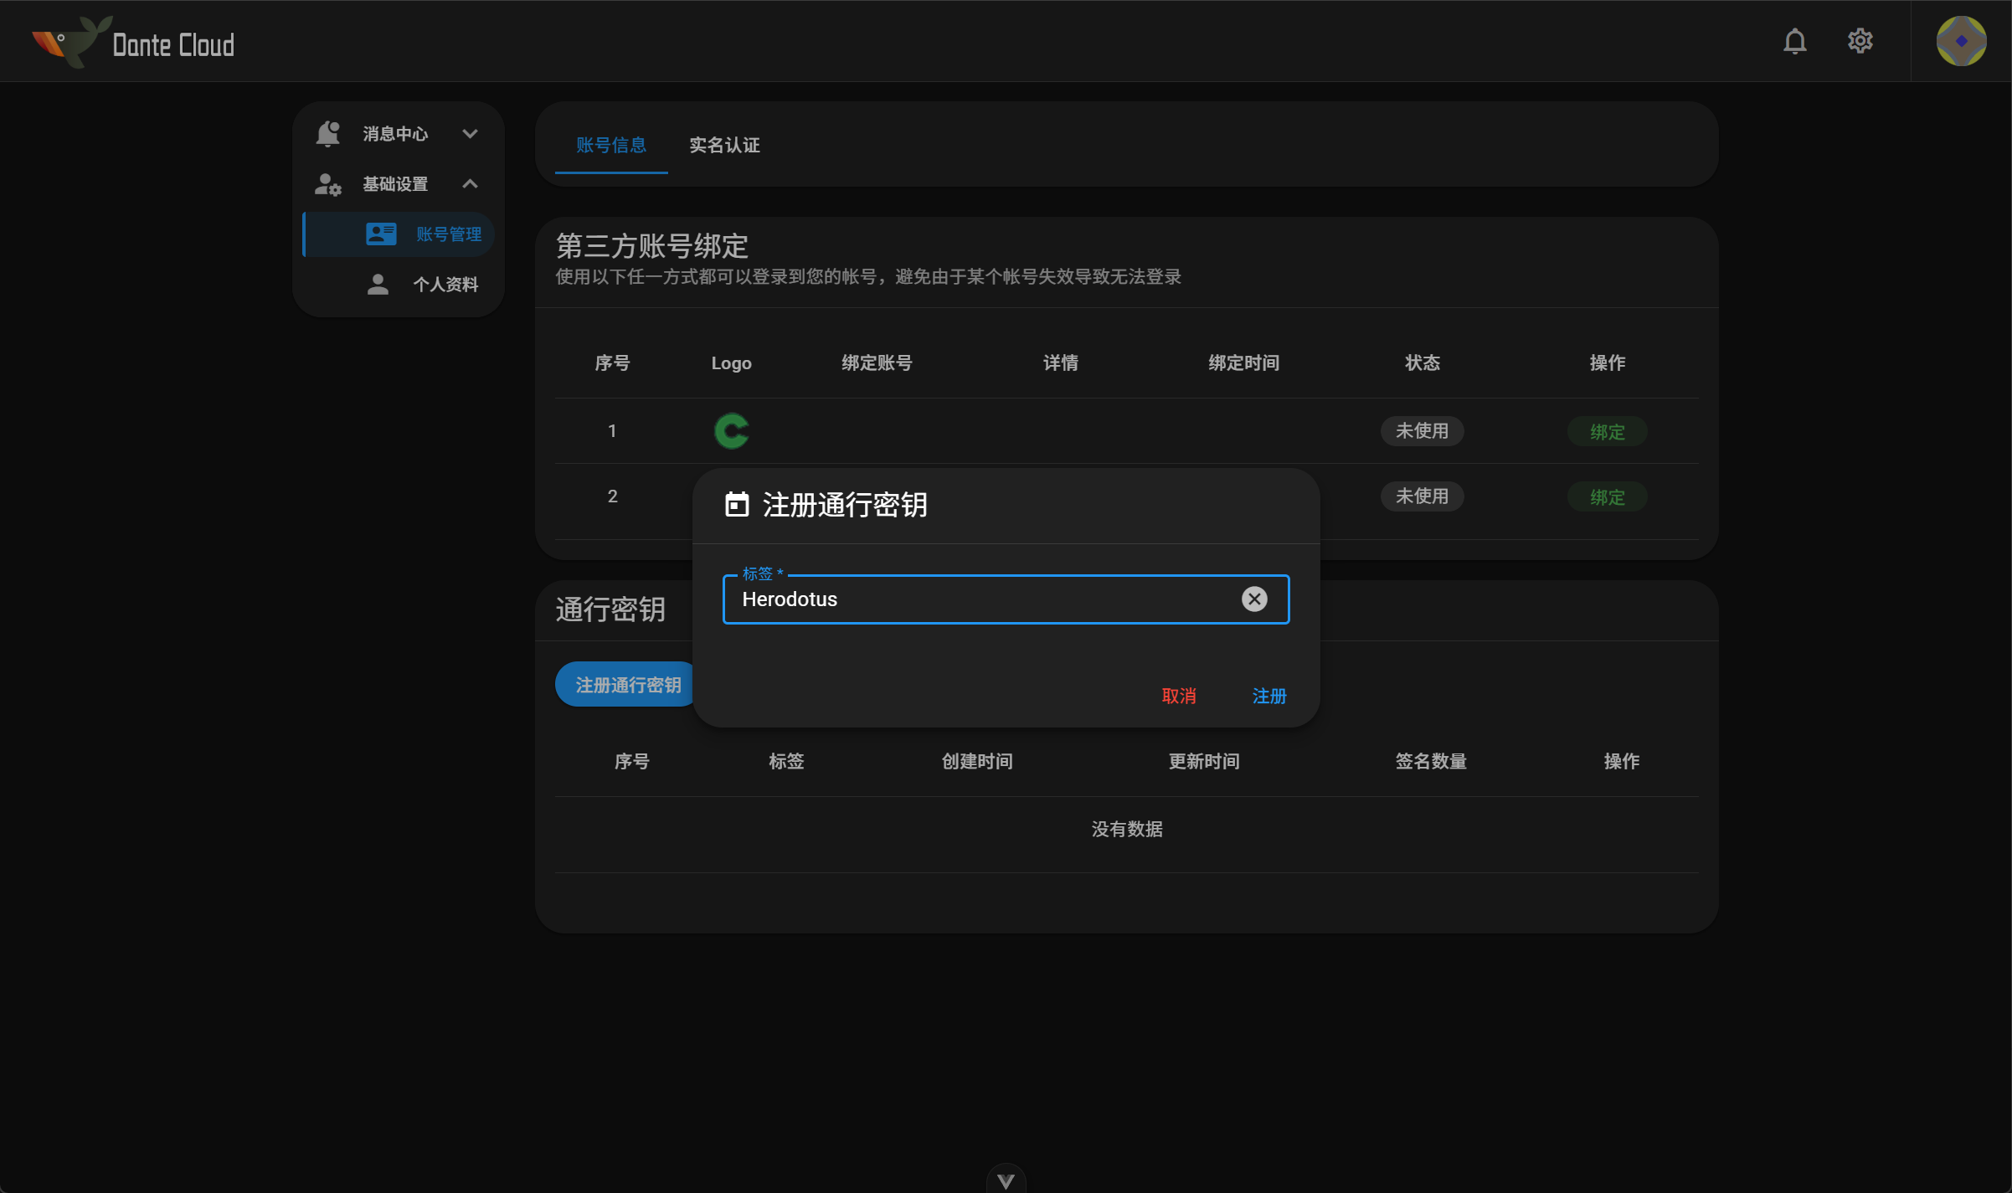Switch to the 实名认证 tab

pyautogui.click(x=723, y=144)
